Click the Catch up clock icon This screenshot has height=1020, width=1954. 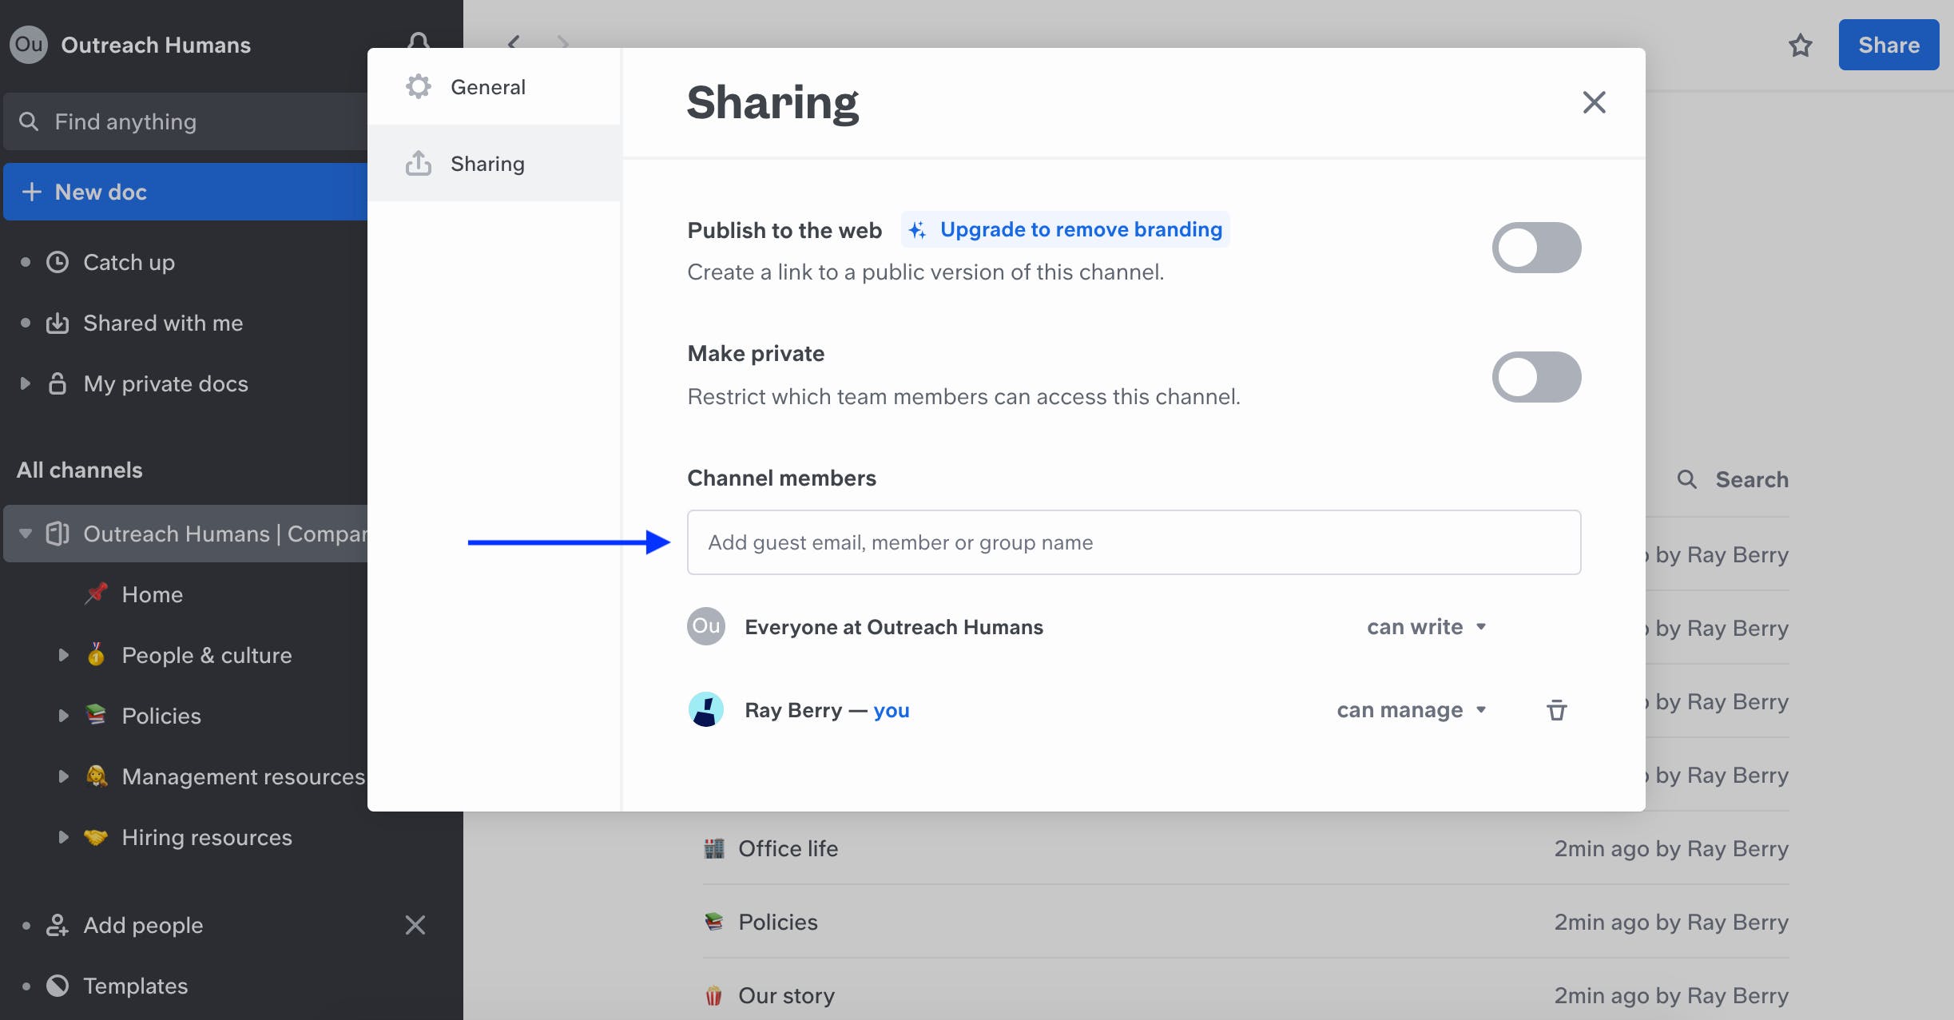(x=58, y=262)
